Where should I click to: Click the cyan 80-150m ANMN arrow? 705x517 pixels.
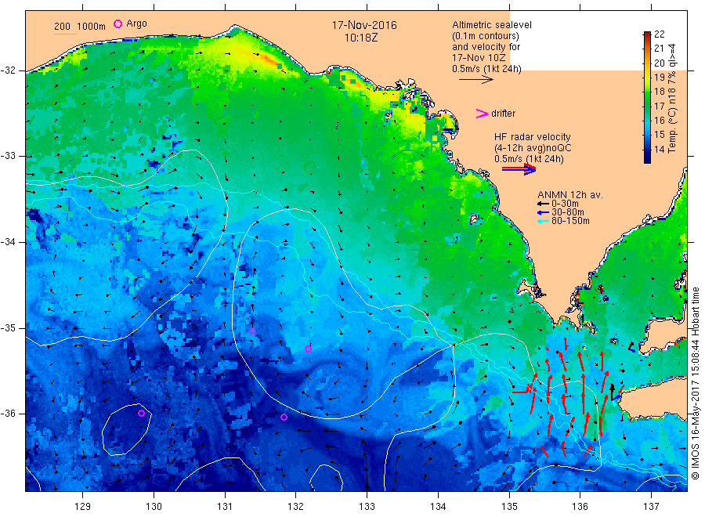tap(543, 221)
